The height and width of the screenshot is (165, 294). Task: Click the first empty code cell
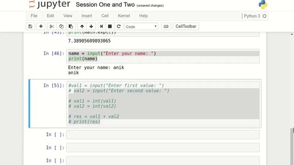(163, 135)
